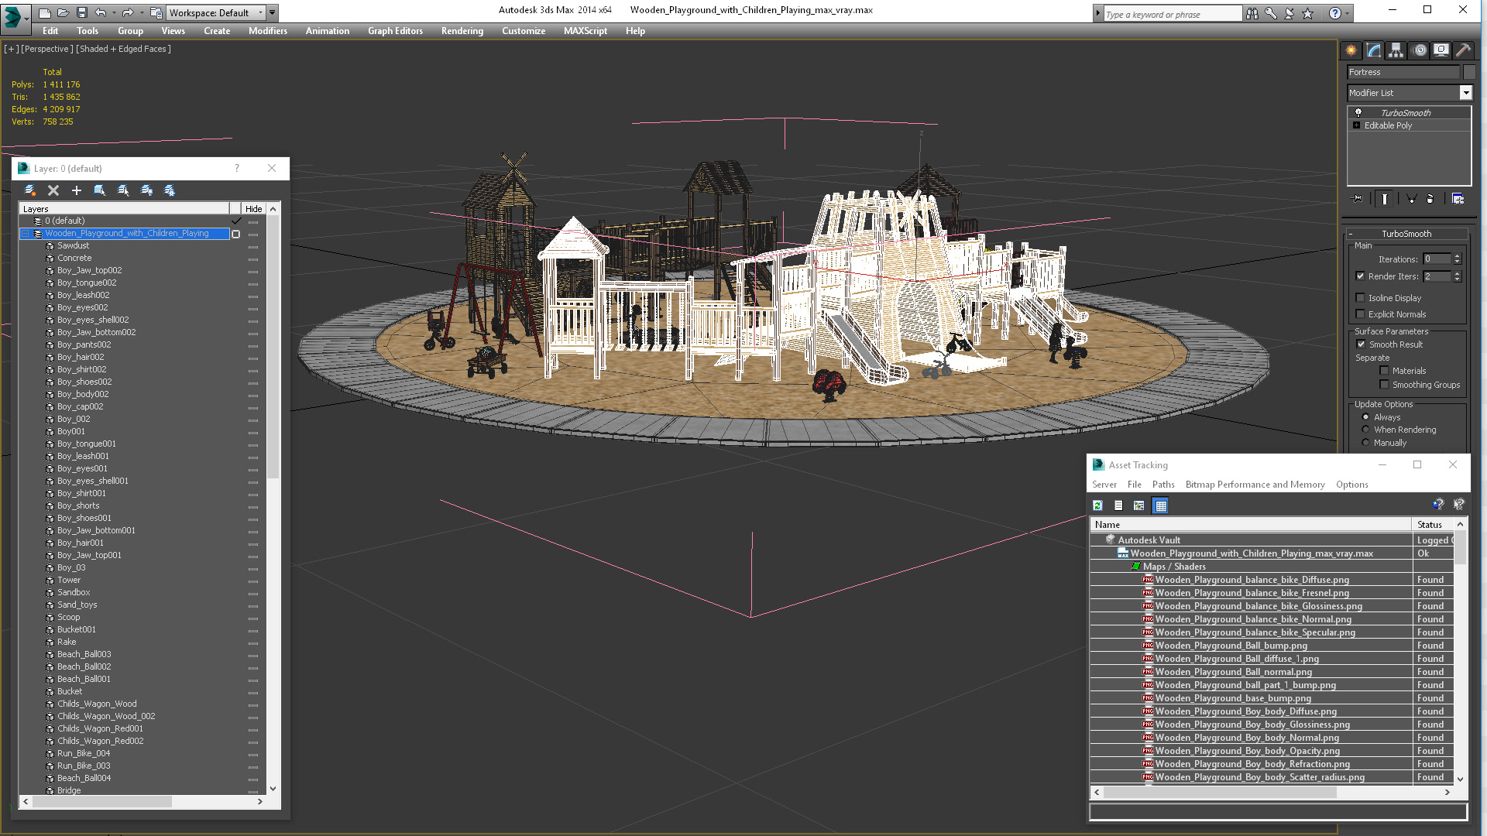
Task: Expand the Editable Poly modifier entry
Action: (x=1356, y=125)
